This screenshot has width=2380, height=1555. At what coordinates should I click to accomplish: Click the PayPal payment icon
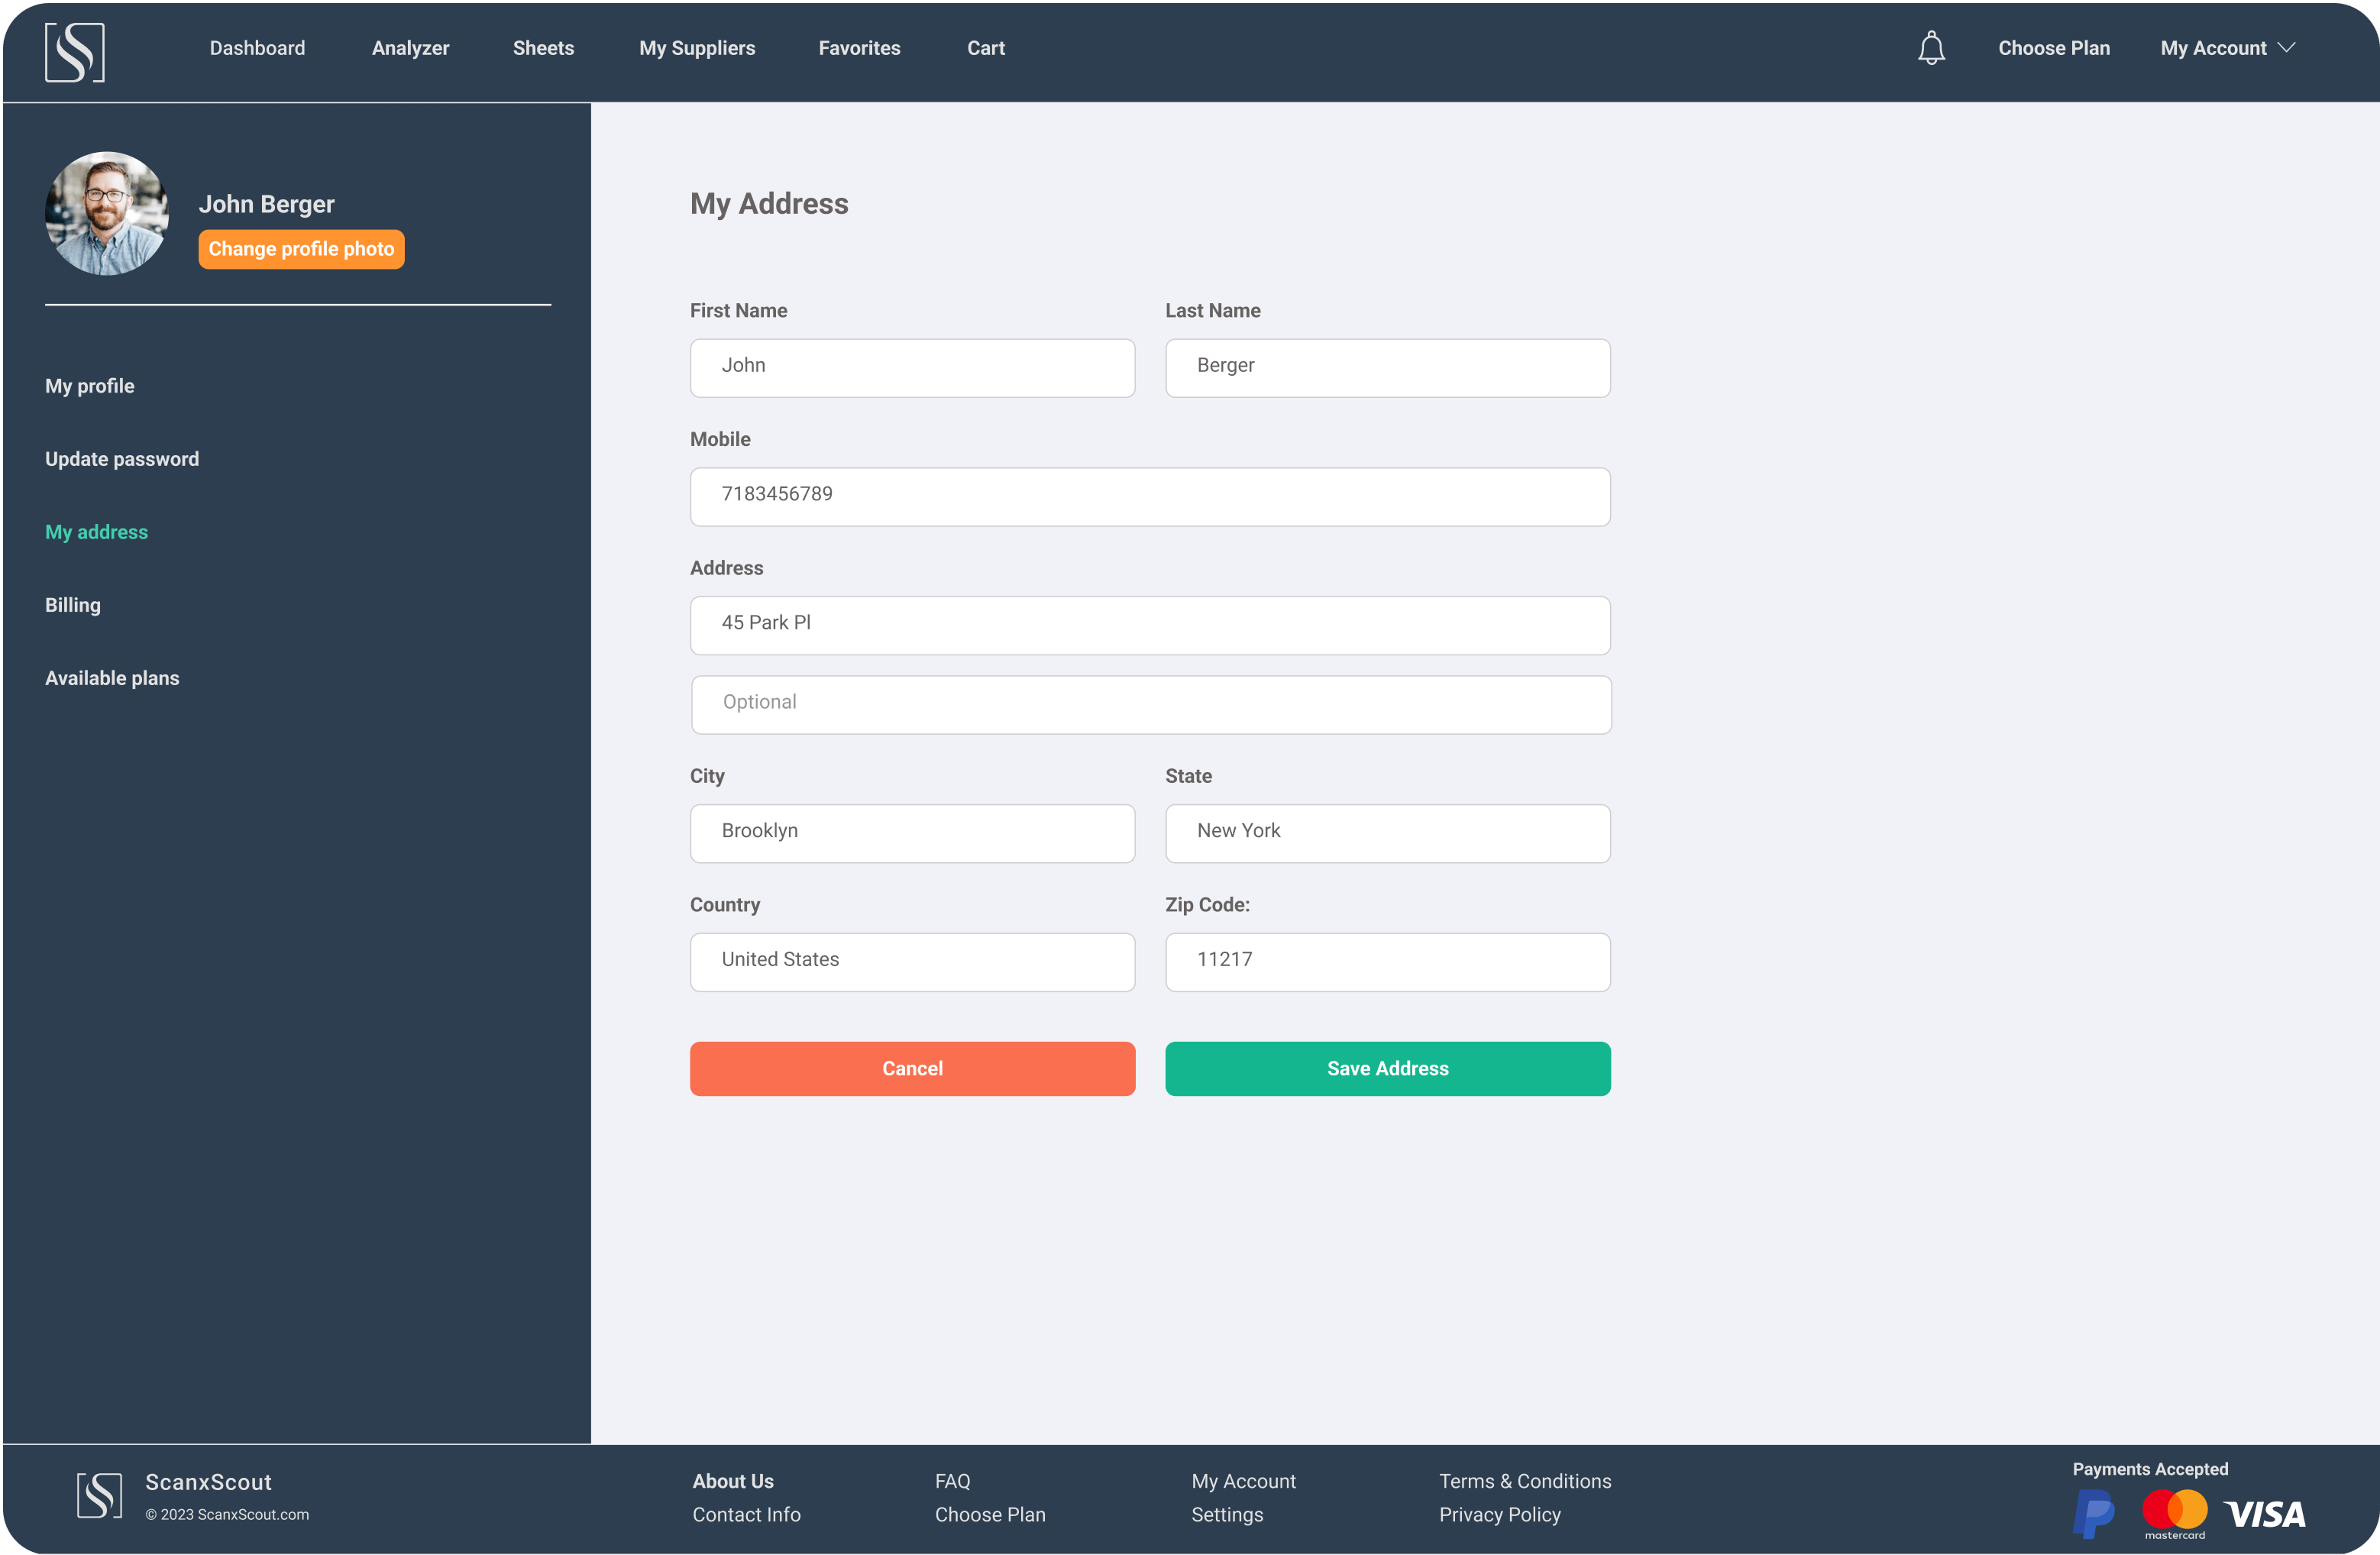click(2093, 1513)
